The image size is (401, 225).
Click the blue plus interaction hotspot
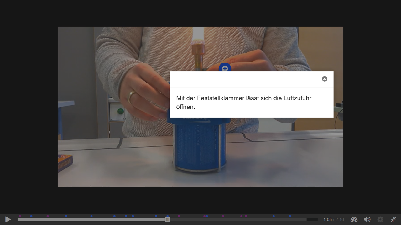click(225, 68)
